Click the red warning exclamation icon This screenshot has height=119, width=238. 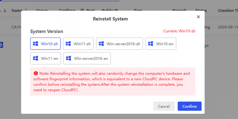point(36,73)
